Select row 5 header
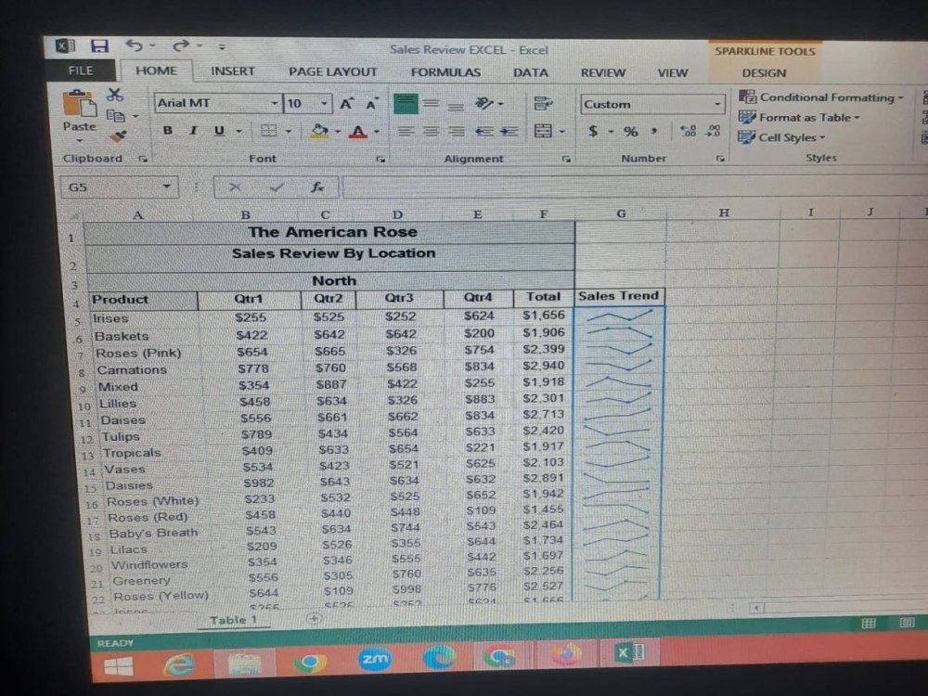Viewport: 928px width, 696px height. coord(78,323)
